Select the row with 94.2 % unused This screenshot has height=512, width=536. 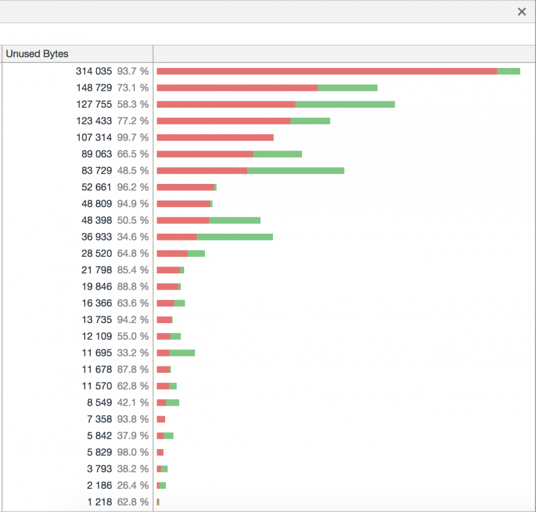[114, 319]
